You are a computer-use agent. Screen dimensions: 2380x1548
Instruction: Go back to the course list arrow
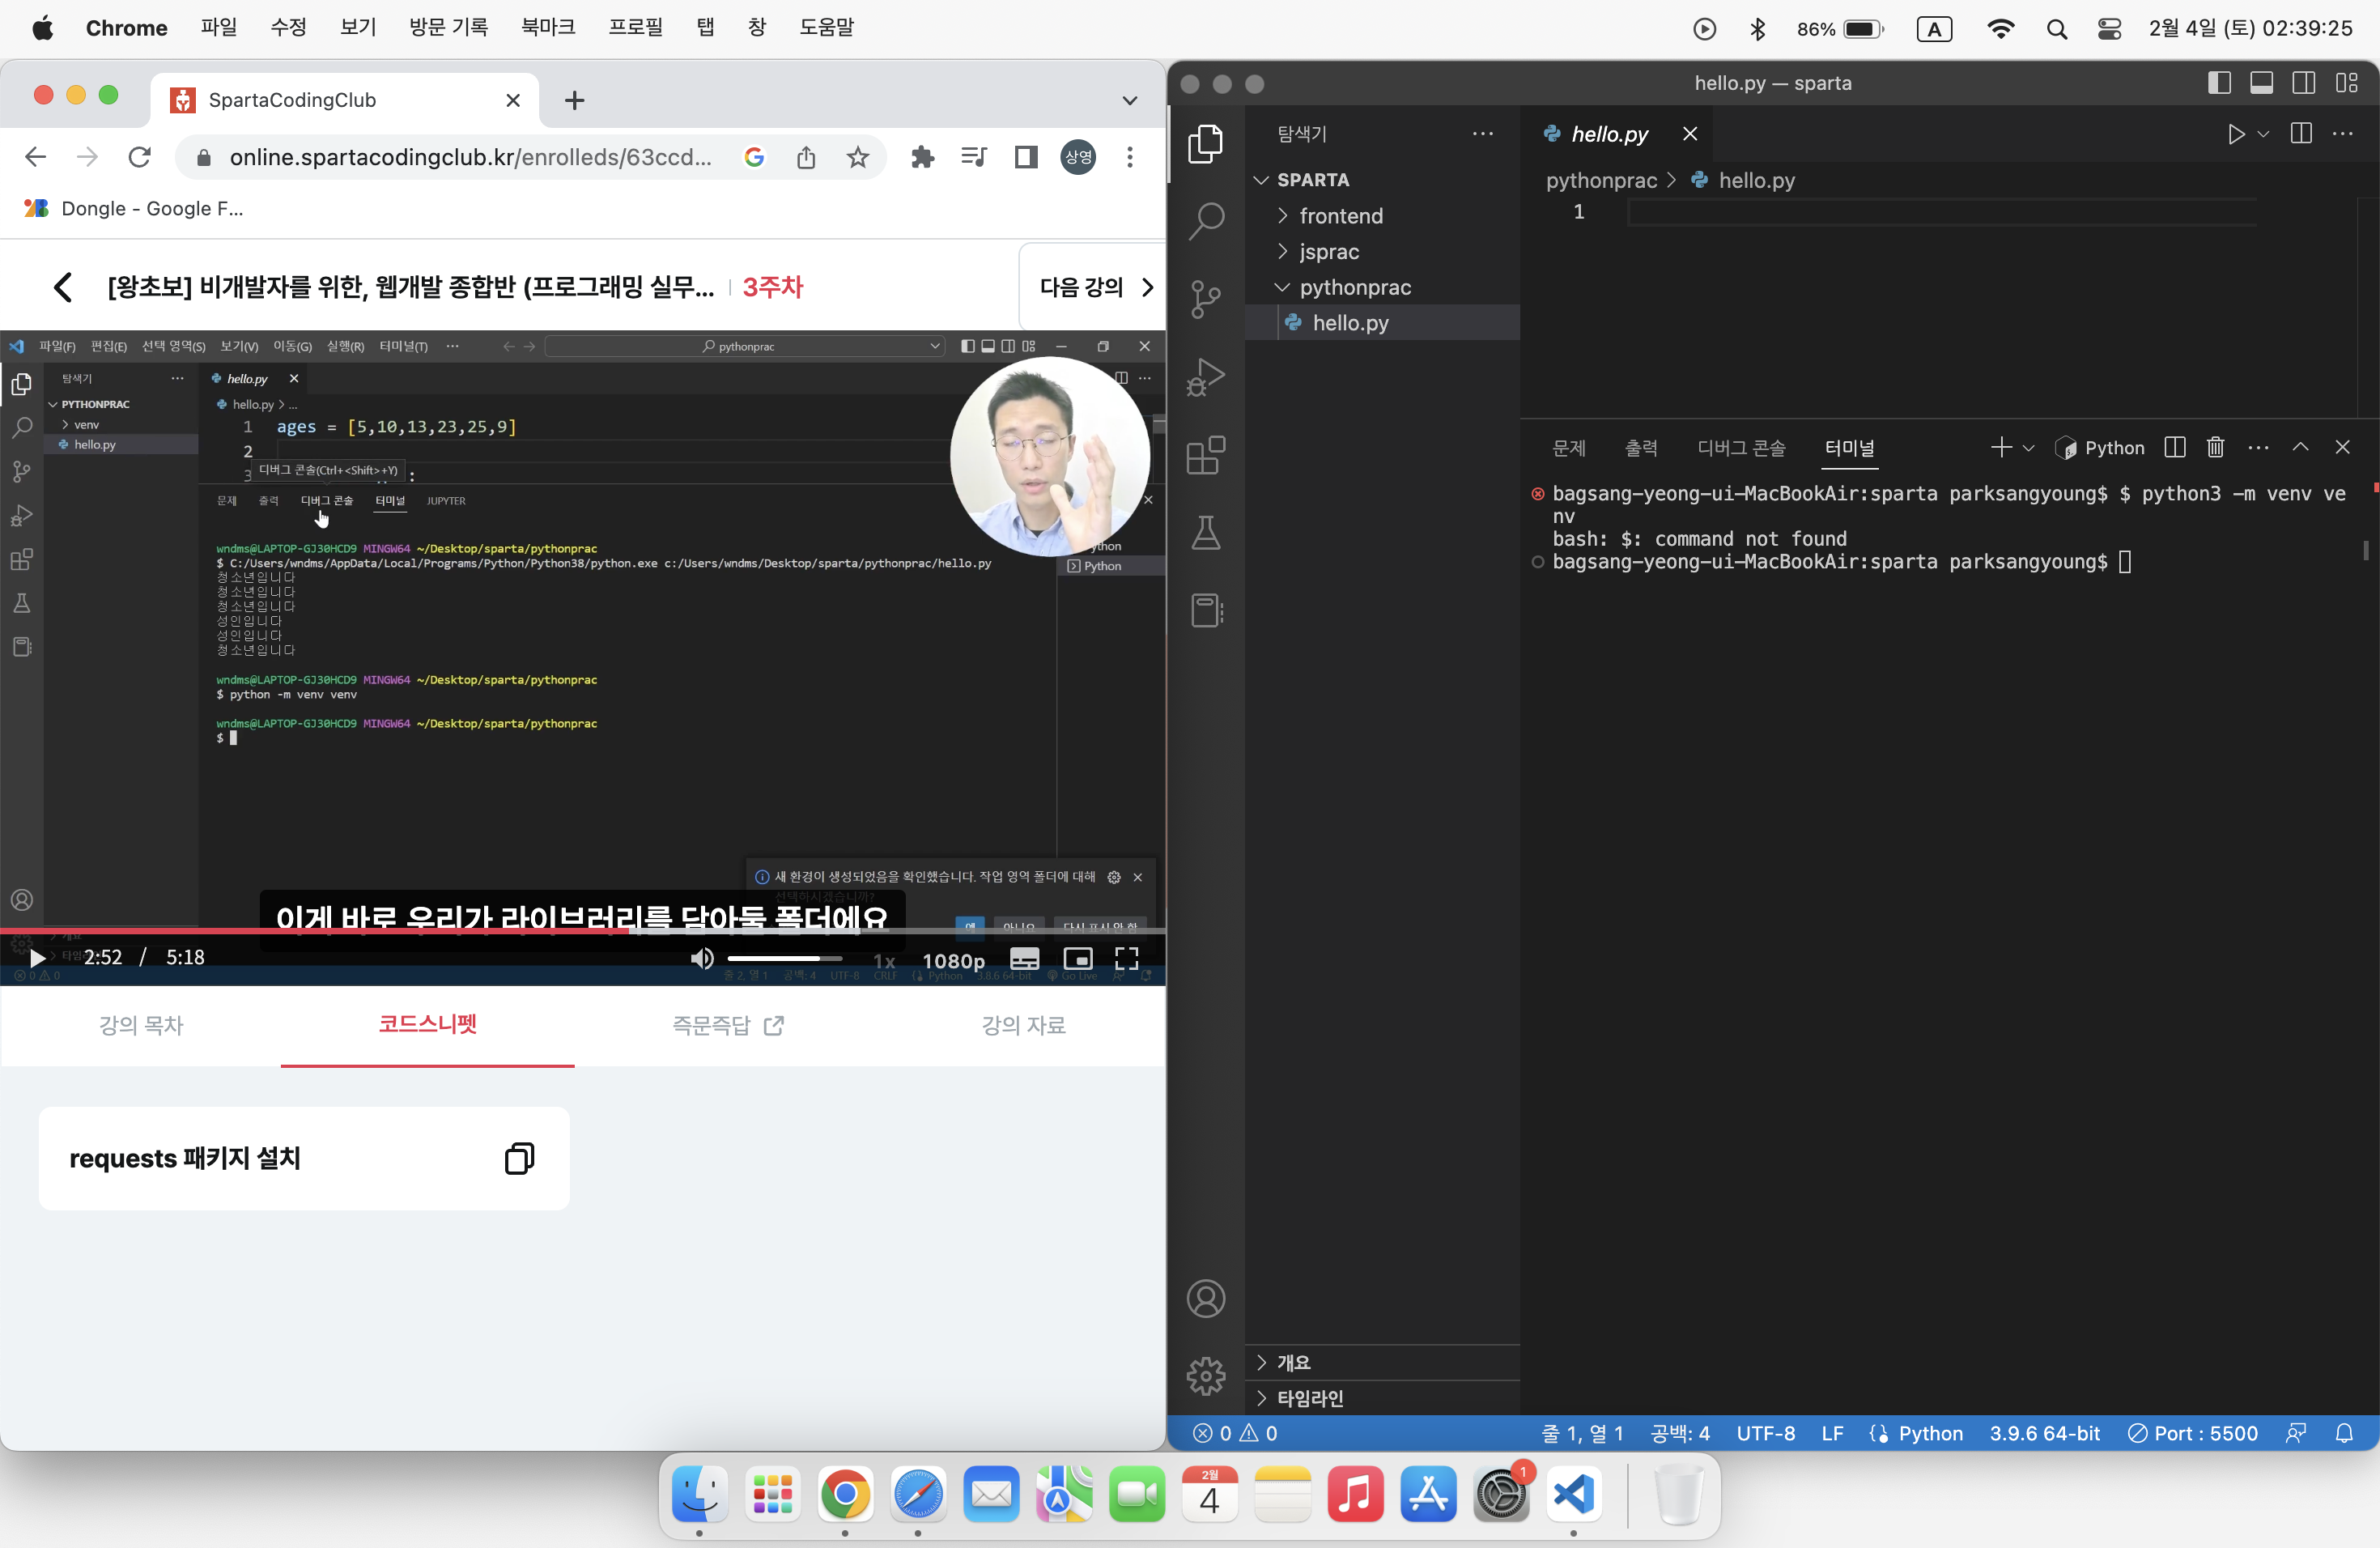63,287
